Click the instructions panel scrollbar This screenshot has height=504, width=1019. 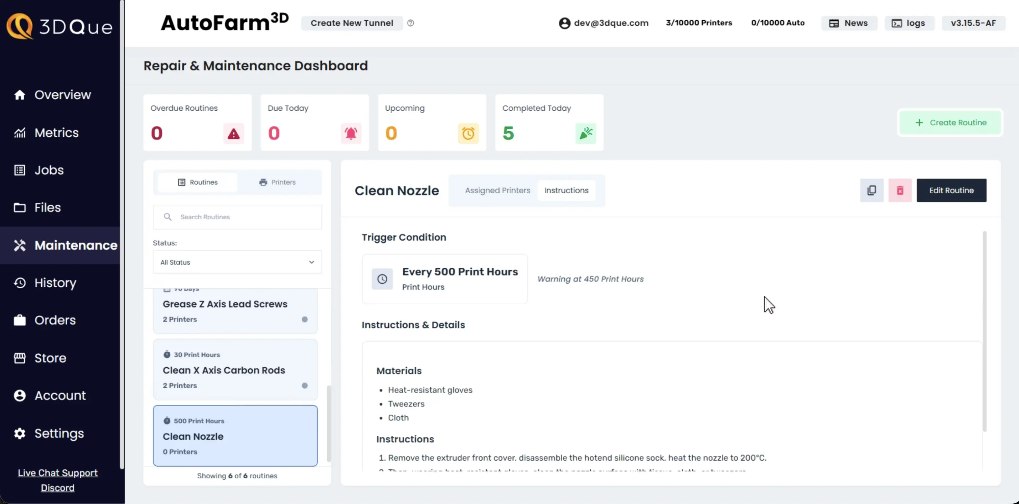[984, 331]
